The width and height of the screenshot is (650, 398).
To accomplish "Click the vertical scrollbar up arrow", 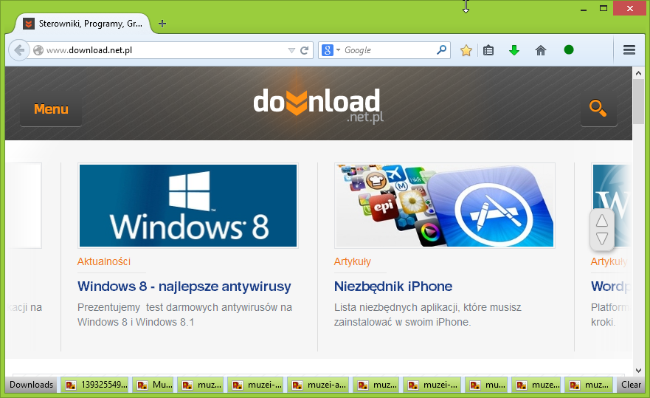I will [638, 73].
